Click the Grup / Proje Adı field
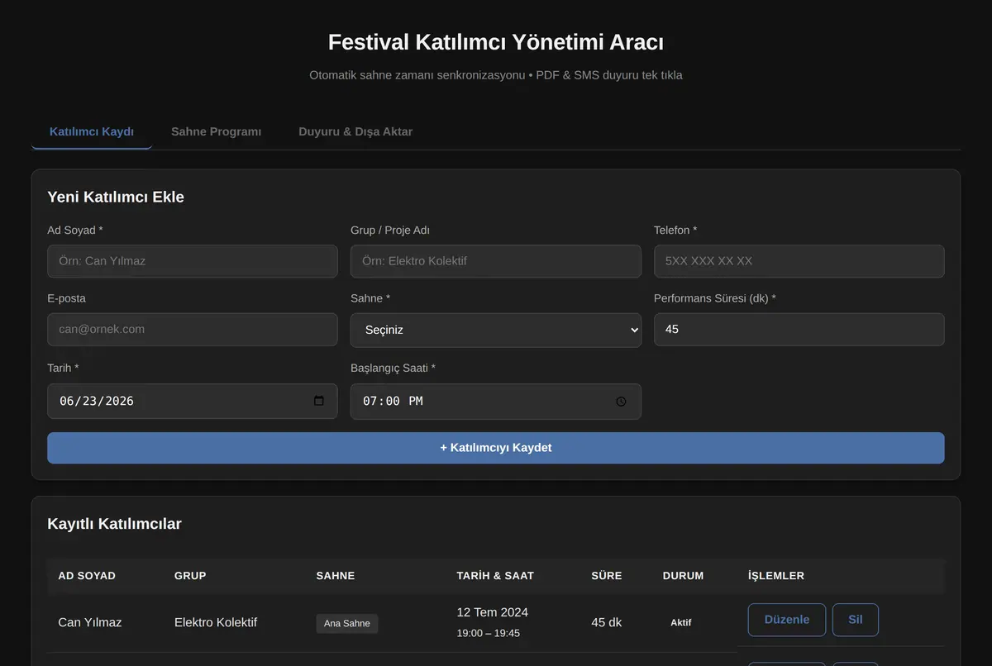The image size is (992, 666). coord(496,261)
